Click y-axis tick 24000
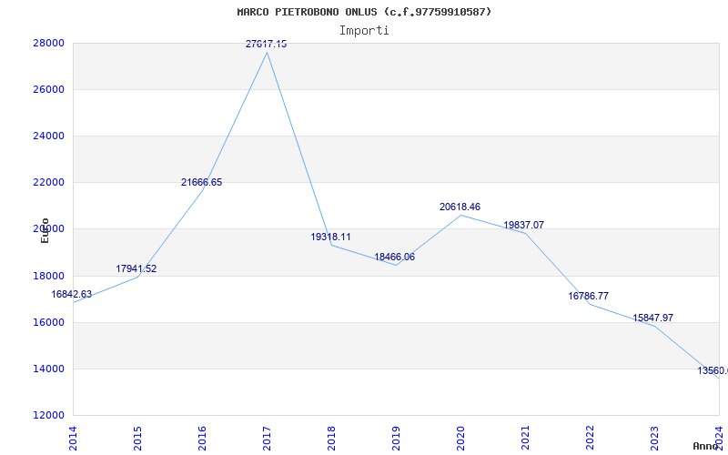The width and height of the screenshot is (728, 455). pyautogui.click(x=48, y=136)
